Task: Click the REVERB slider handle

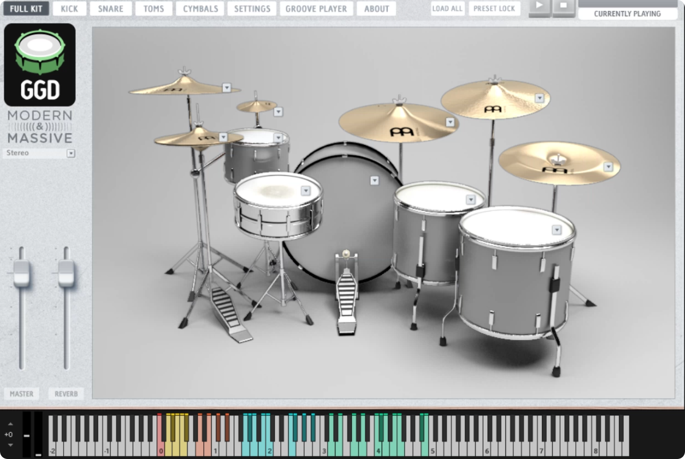Action: pyautogui.click(x=66, y=273)
